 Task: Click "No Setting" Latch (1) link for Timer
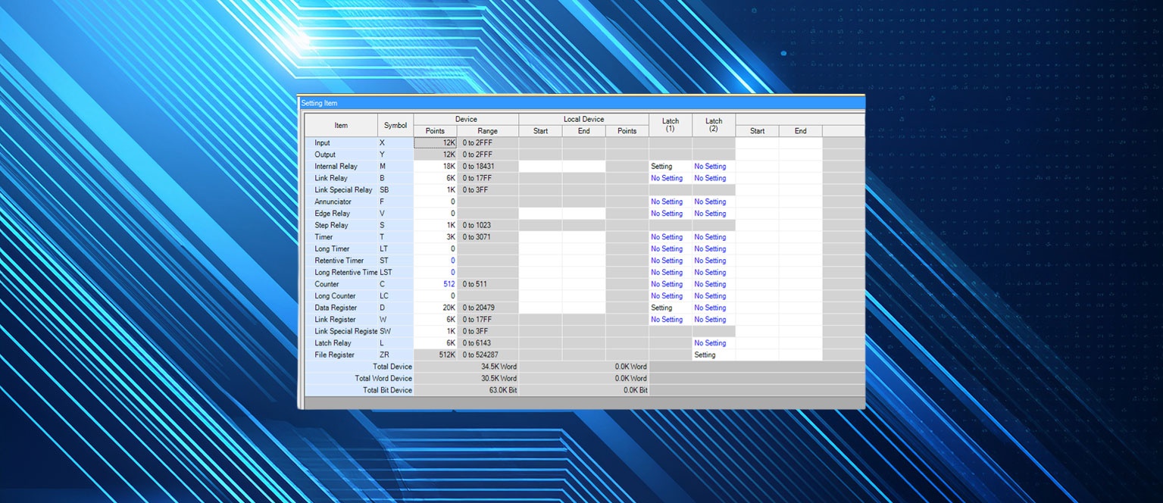pos(667,236)
